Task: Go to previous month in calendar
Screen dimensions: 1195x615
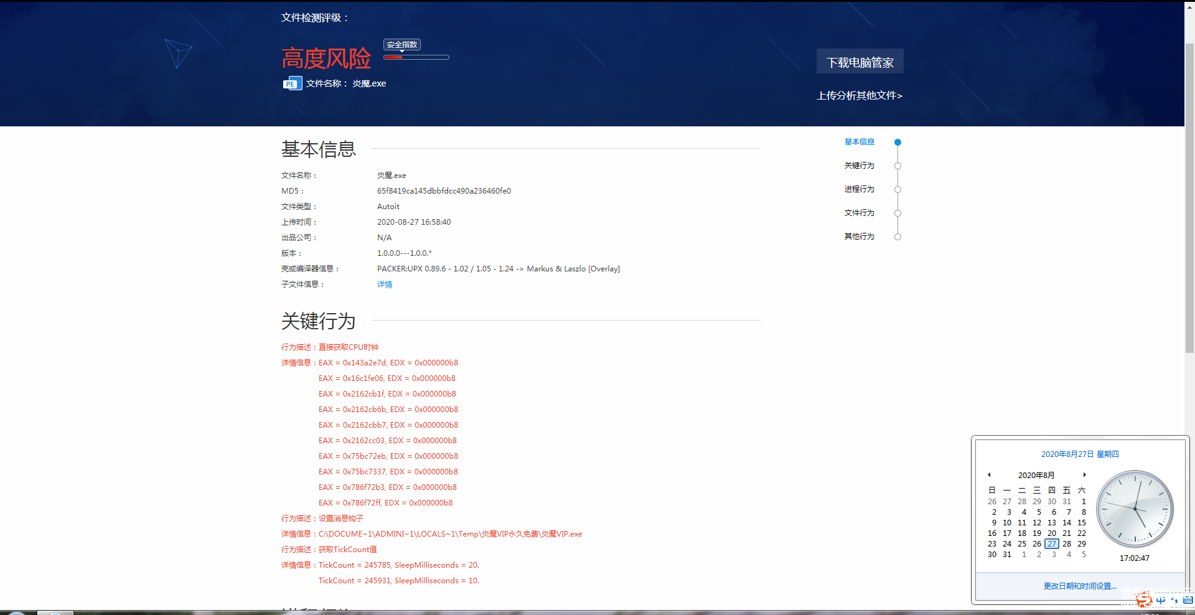Action: click(x=989, y=475)
